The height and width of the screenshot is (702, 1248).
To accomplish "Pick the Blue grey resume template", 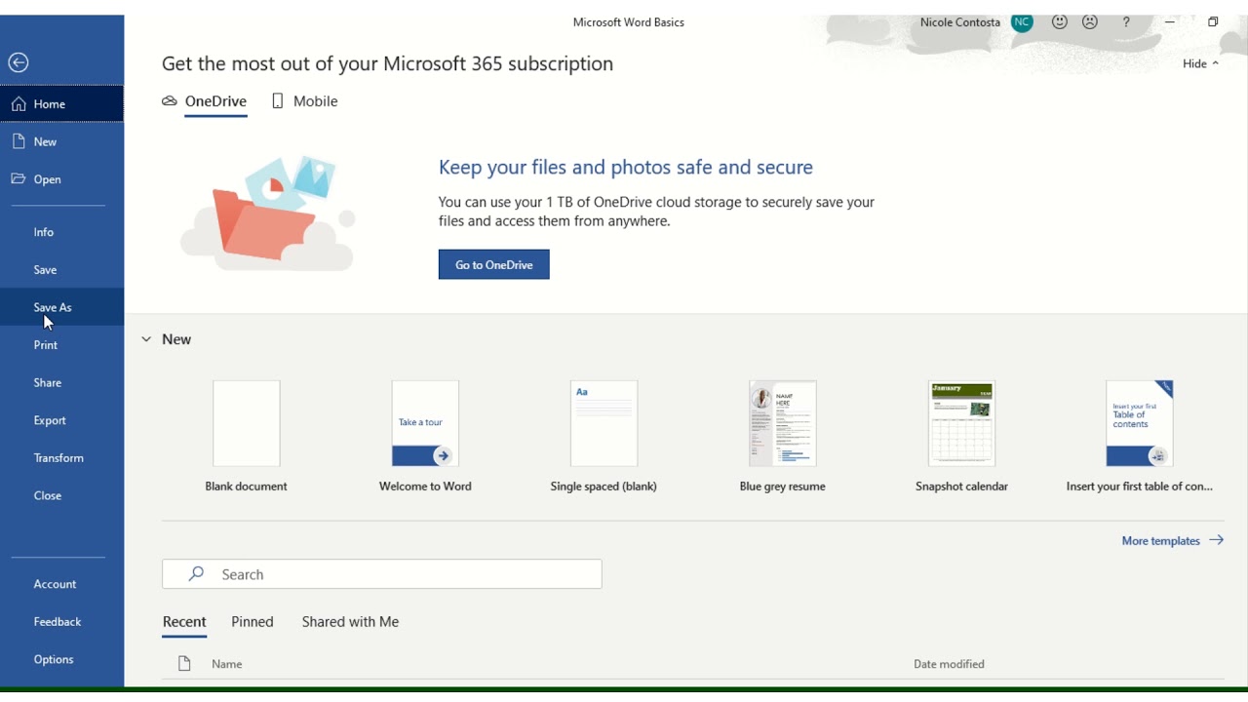I will click(x=783, y=436).
